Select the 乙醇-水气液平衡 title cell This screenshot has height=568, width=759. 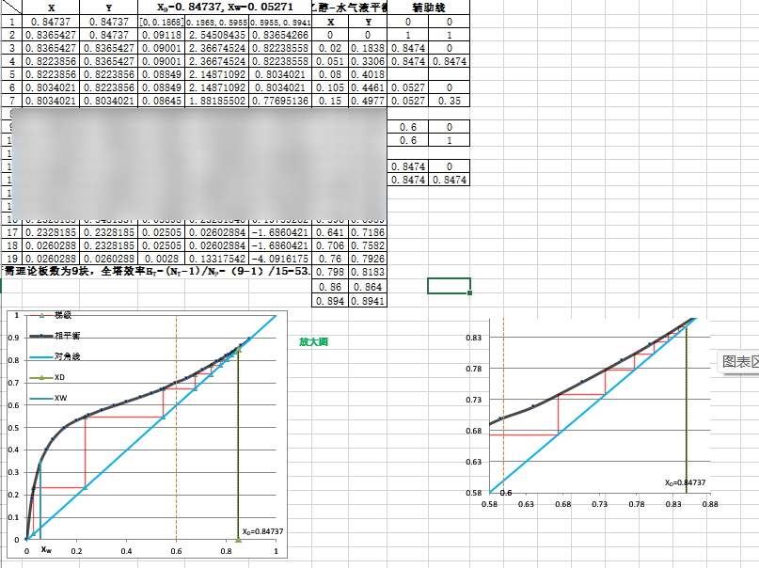click(x=349, y=8)
